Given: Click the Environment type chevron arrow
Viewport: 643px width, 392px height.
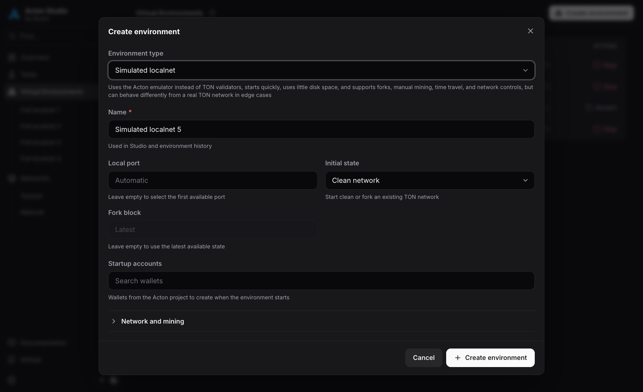Looking at the screenshot, I should tap(525, 70).
